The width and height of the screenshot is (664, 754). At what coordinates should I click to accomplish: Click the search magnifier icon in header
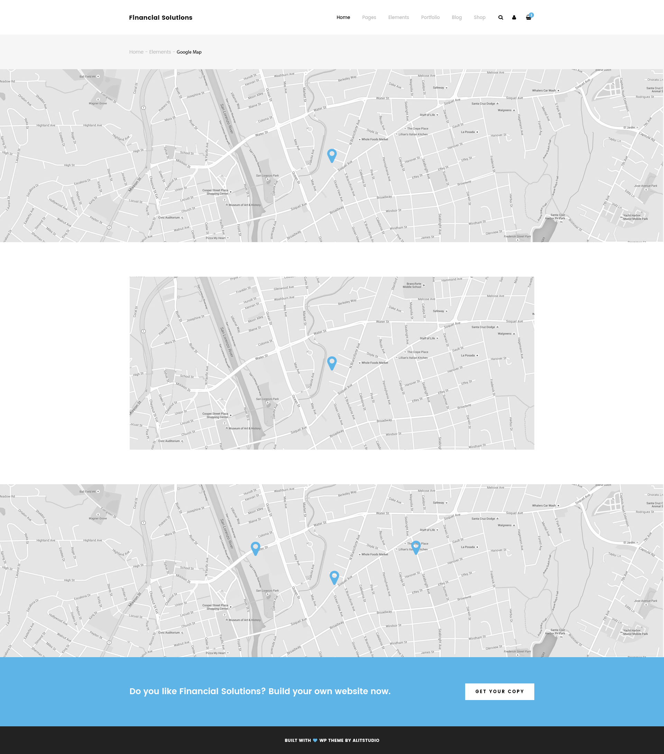500,17
